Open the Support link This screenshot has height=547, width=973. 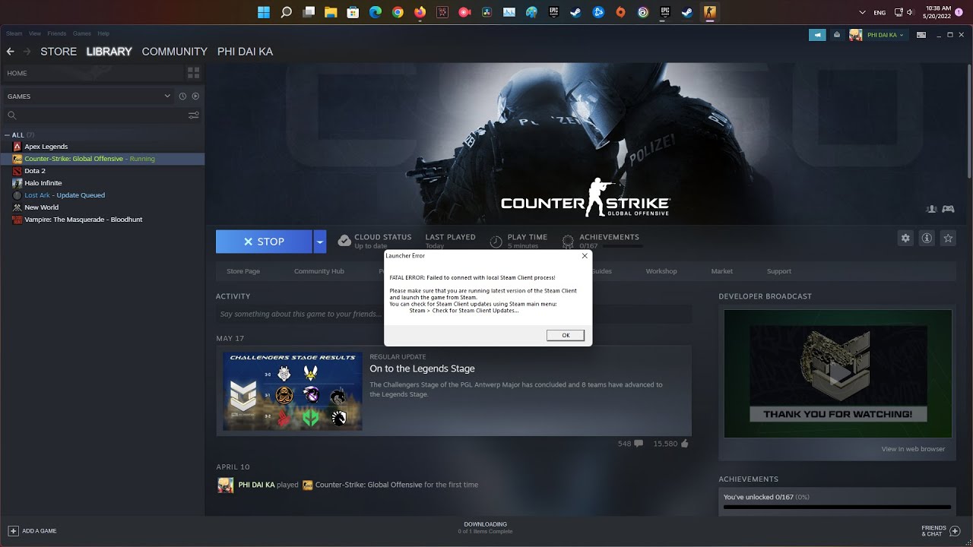click(779, 271)
